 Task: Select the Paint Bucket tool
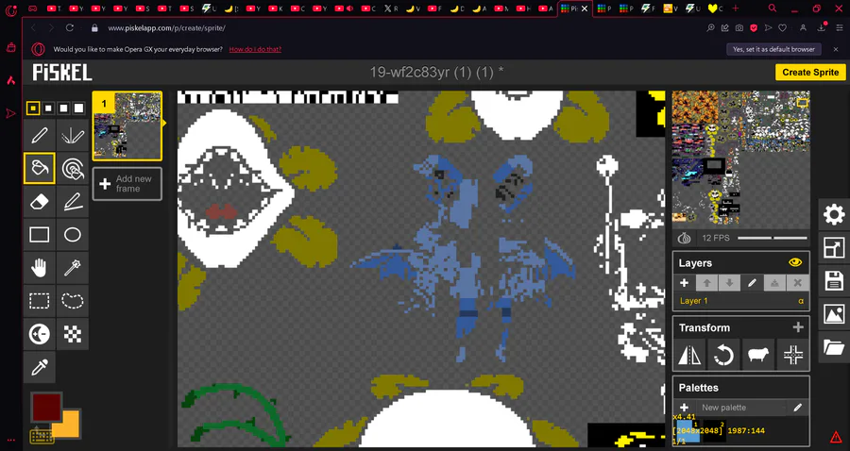click(x=39, y=168)
